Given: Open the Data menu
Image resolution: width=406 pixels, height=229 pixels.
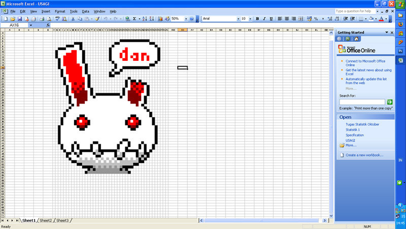Looking at the screenshot, I should (x=85, y=11).
